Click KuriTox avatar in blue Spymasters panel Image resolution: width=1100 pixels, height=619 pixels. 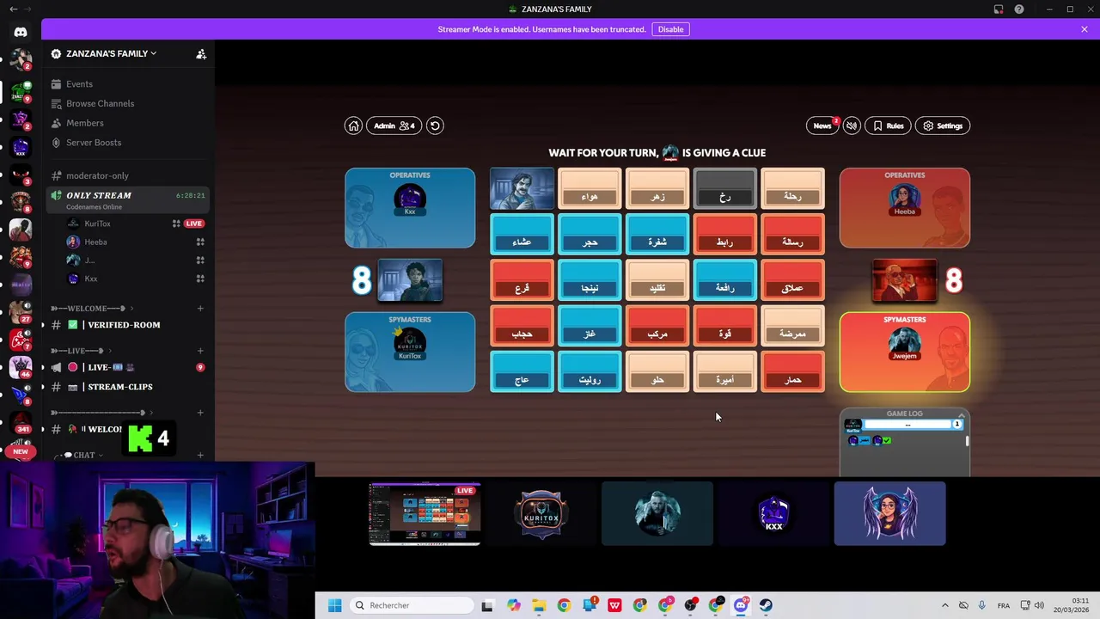pyautogui.click(x=410, y=343)
